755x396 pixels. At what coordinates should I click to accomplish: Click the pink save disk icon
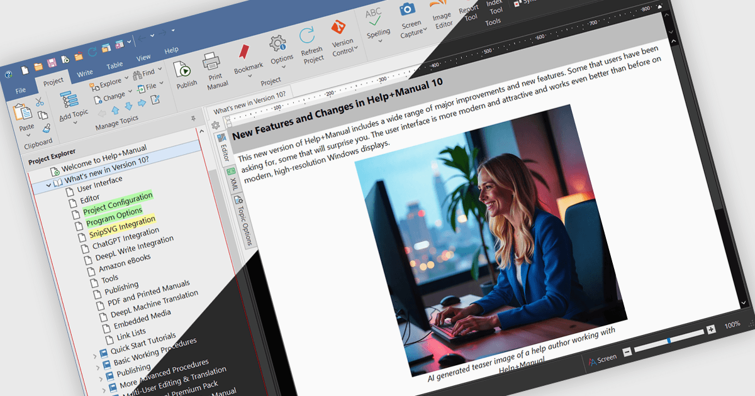[52, 63]
